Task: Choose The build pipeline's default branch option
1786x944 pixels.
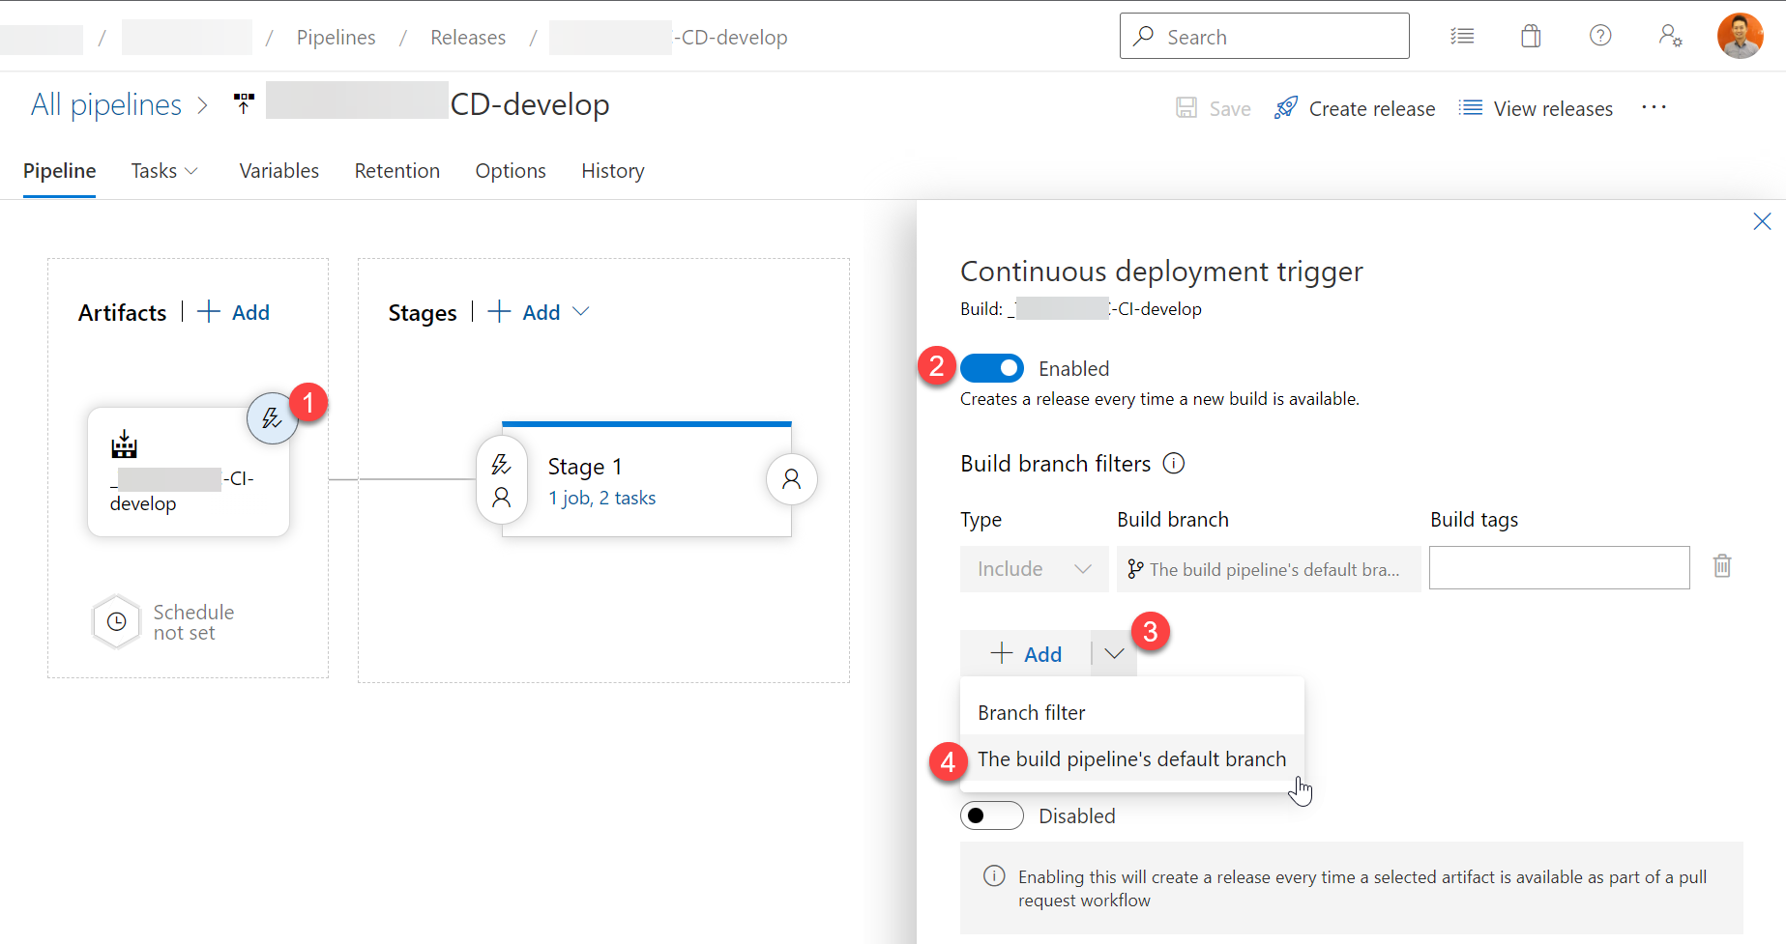Action: click(1131, 759)
